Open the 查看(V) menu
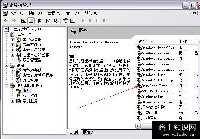This screenshot has height=139, width=200. (x=54, y=13)
